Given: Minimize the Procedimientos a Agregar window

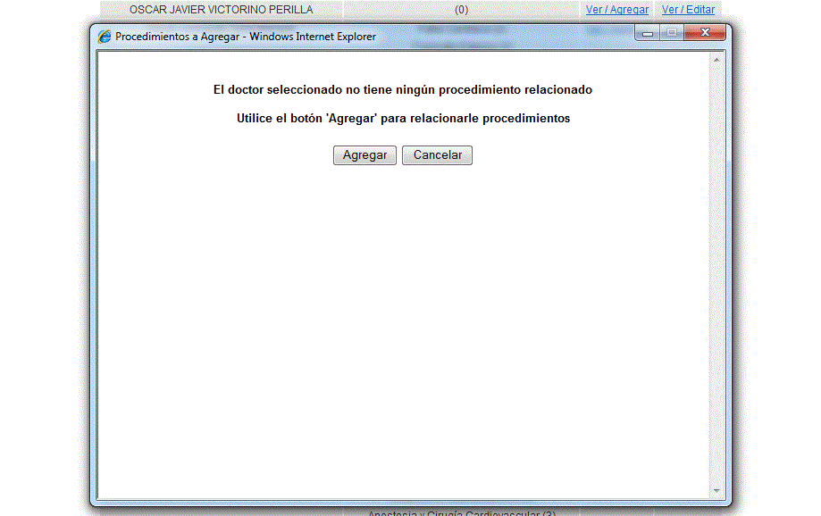Looking at the screenshot, I should [x=647, y=34].
